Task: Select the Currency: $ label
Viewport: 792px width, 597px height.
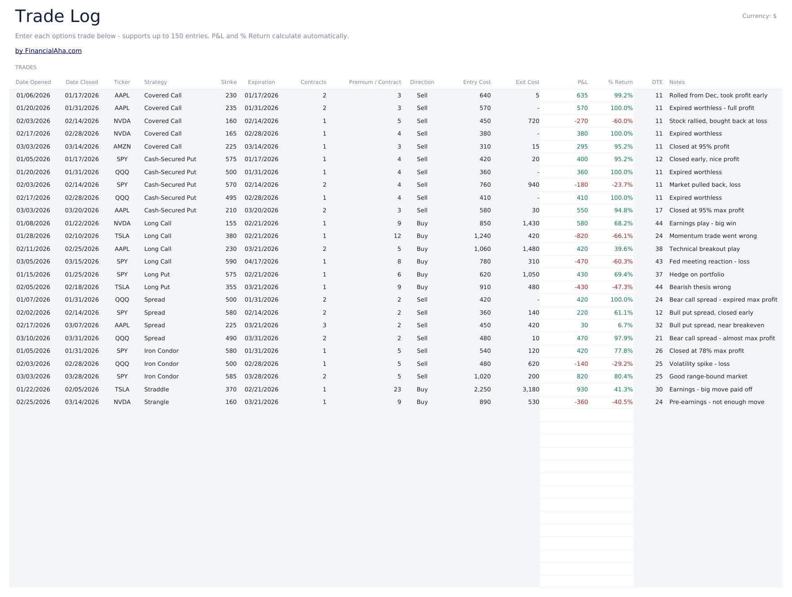Action: point(759,16)
